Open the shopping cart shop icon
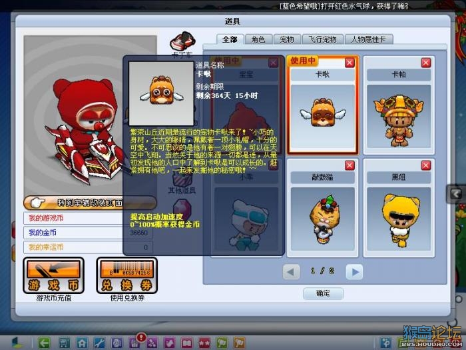Screen dimensions: 466x350 pyautogui.click(x=65, y=343)
